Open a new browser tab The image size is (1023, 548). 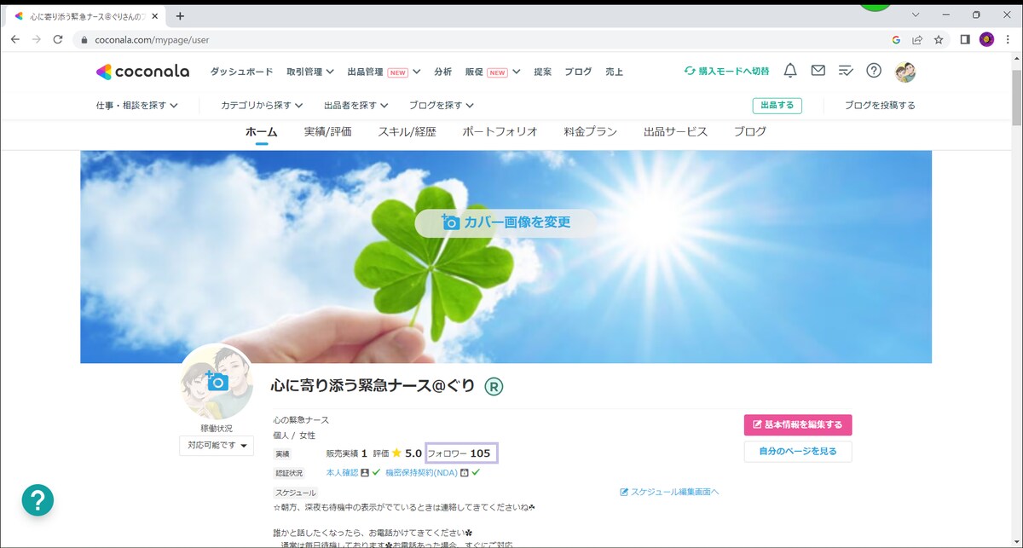pyautogui.click(x=180, y=16)
